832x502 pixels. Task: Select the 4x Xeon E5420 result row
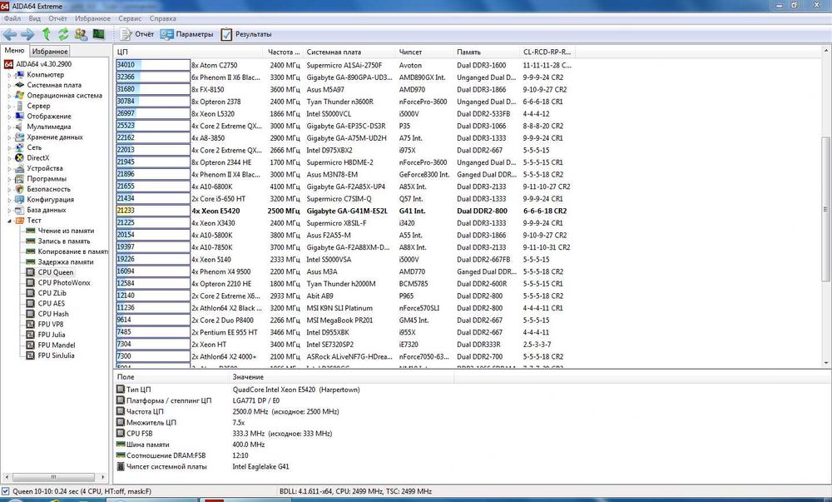(x=344, y=211)
